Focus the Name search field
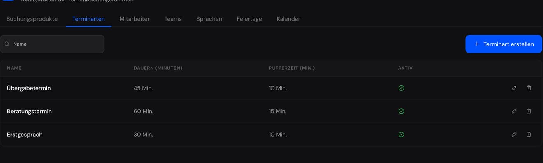543x163 pixels. pyautogui.click(x=52, y=44)
